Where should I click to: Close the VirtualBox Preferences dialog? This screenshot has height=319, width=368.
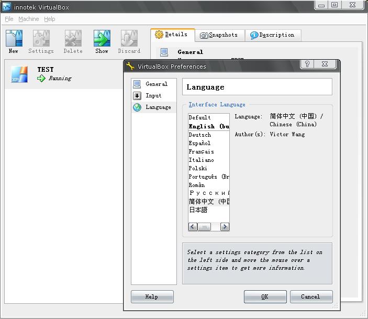click(x=325, y=64)
